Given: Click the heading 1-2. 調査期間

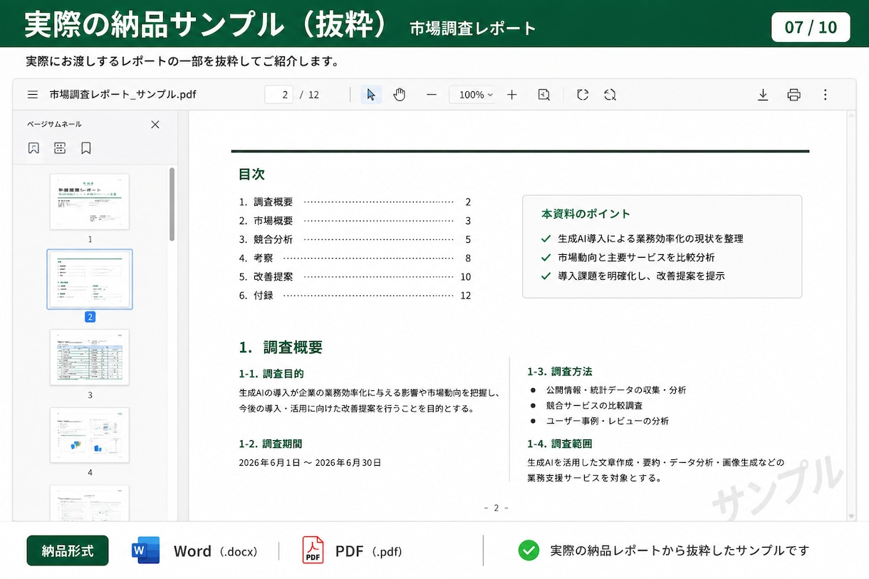Looking at the screenshot, I should [271, 444].
